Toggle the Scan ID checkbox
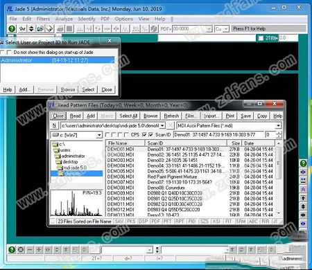This screenshot has width=312, height=270. click(150, 134)
